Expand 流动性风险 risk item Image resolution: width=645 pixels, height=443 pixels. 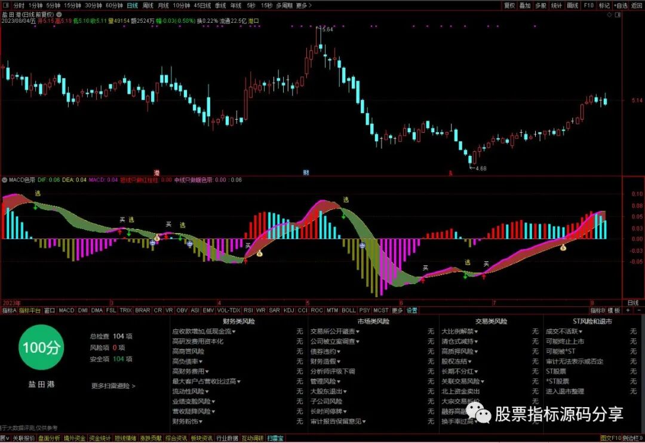191,392
